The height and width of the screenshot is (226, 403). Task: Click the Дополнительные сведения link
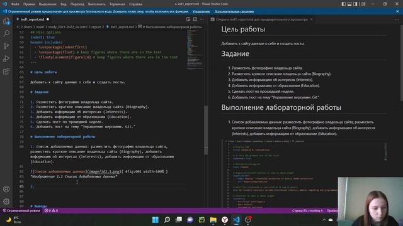click(234, 11)
